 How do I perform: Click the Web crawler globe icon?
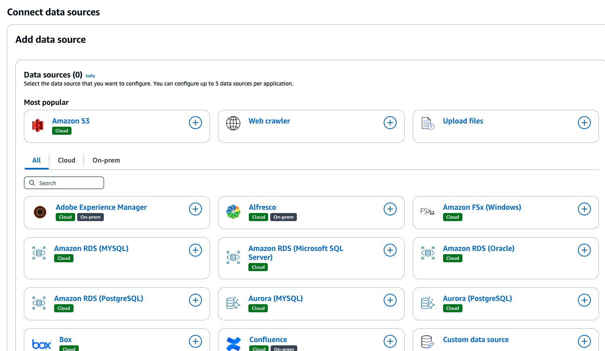click(x=233, y=123)
